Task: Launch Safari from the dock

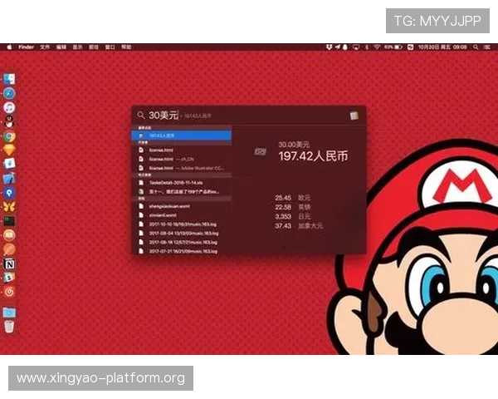Action: click(9, 93)
